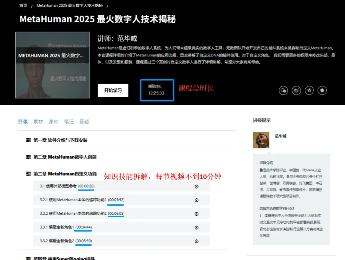Switch to the 素材 tab
This screenshot has height=260, width=345.
tap(38, 122)
